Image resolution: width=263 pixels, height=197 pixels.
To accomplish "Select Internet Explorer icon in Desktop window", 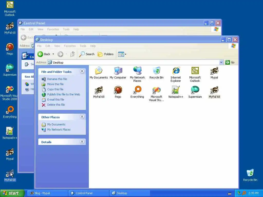I will [176, 74].
